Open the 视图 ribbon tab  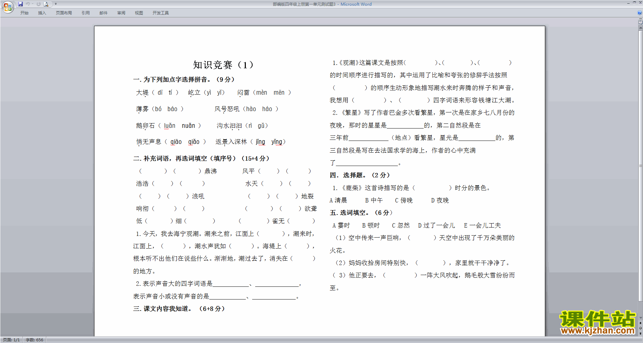(139, 13)
